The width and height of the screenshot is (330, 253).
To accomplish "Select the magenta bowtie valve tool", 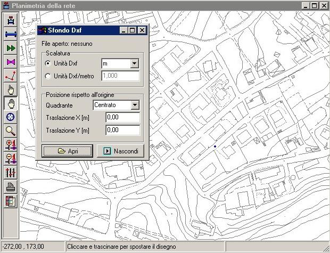I will [x=11, y=62].
